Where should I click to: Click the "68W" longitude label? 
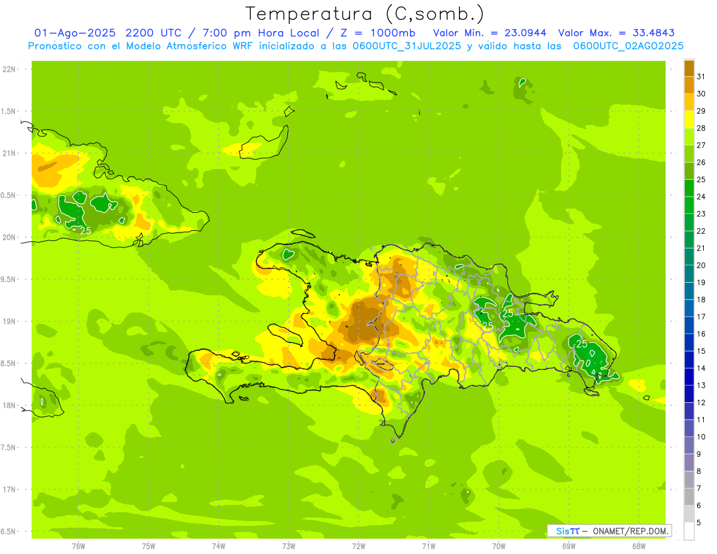(639, 546)
